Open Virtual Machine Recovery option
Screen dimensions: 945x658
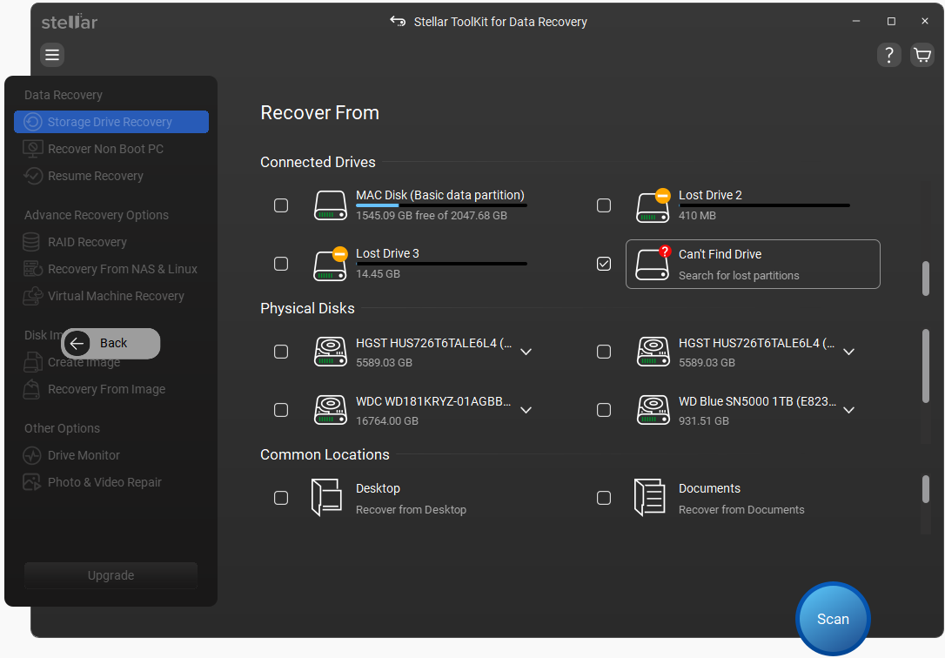click(x=117, y=296)
